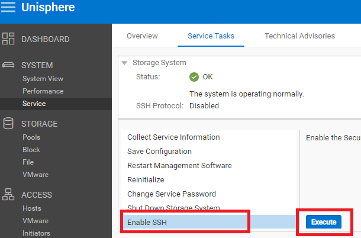Go to Performance page in sidebar
Screen dimensions: 361x238
pos(43,91)
